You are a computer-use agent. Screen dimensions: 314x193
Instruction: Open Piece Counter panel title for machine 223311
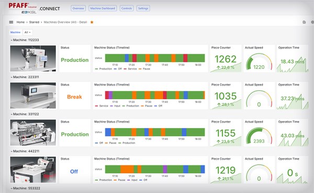tap(221, 85)
